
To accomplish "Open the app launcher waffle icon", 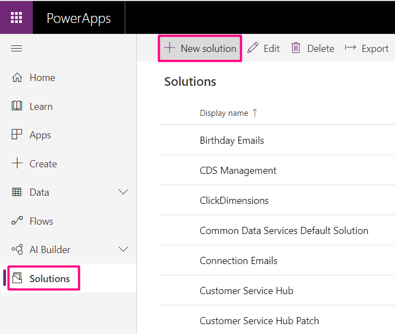I will coord(16,17).
